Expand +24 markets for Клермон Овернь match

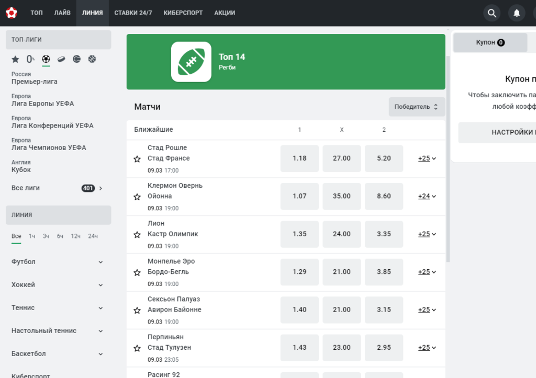click(427, 197)
